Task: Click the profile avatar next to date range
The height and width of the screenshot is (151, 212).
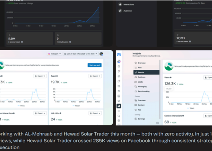Action: click(101, 54)
